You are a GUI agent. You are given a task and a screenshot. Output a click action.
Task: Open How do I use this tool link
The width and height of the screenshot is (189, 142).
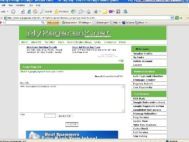(x=109, y=76)
